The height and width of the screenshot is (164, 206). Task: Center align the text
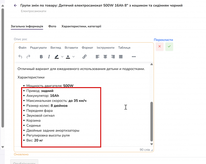coord(105,57)
